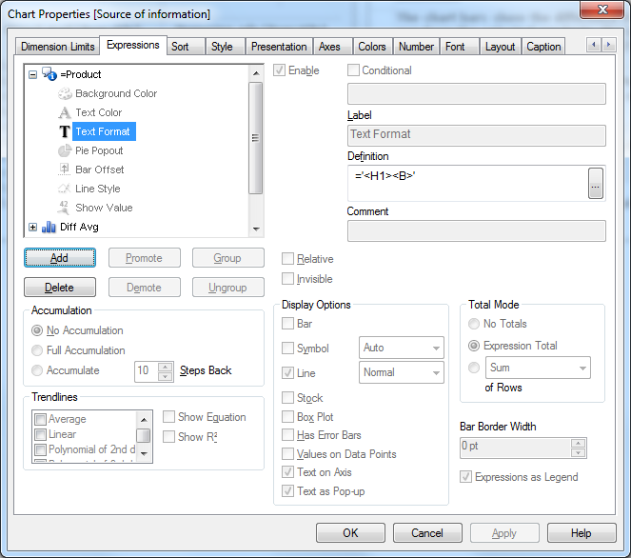This screenshot has height=558, width=631.
Task: Toggle the Enable checkbox
Action: (279, 70)
